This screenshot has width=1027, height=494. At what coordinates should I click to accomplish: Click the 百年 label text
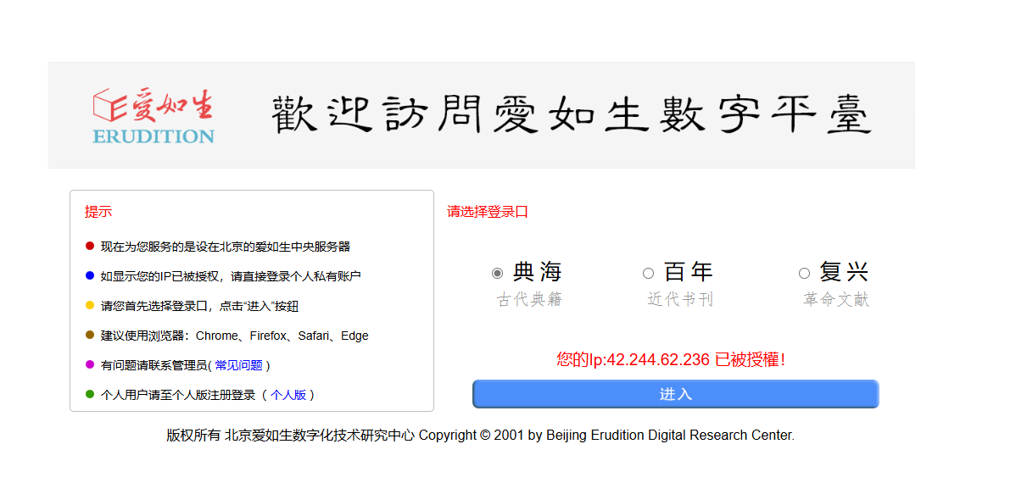click(x=689, y=272)
